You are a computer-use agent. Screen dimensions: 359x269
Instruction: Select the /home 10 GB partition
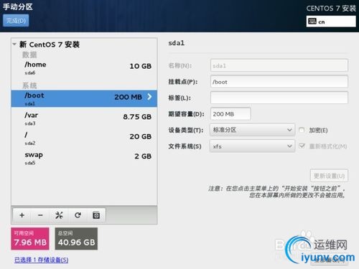pos(84,68)
